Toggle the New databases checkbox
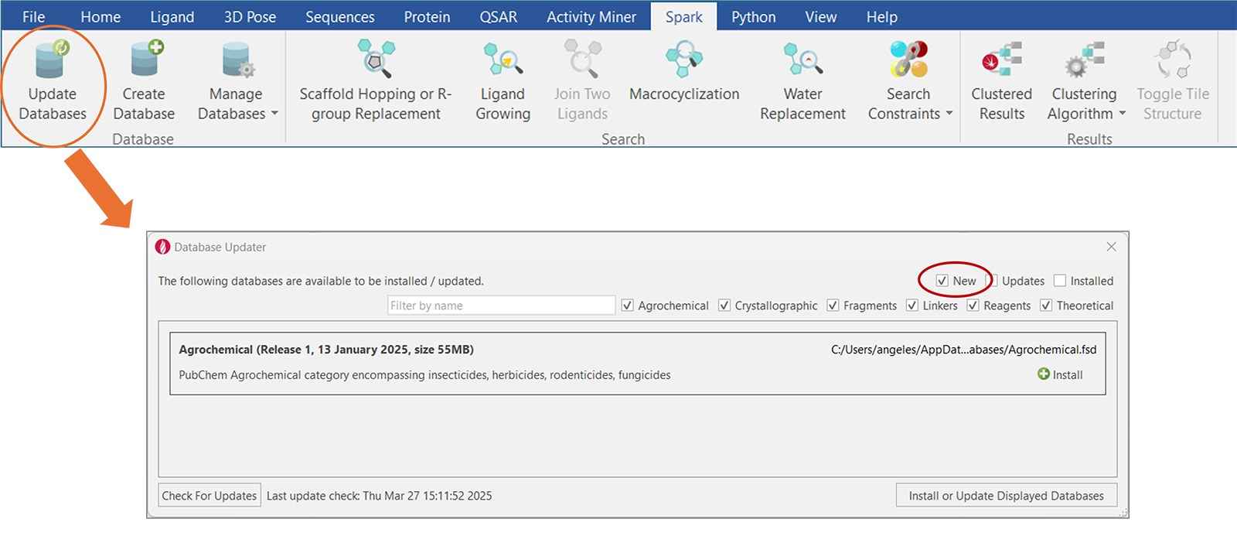This screenshot has height=536, width=1237. 942,281
